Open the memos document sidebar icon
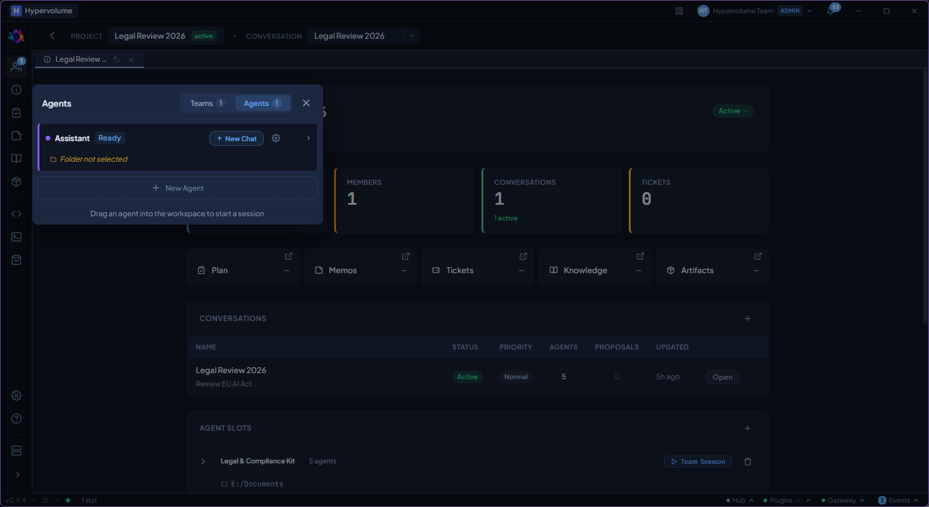The image size is (929, 507). tap(16, 136)
